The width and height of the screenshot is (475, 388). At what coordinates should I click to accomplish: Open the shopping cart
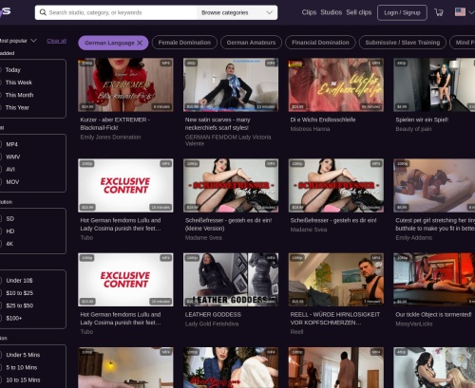[439, 12]
